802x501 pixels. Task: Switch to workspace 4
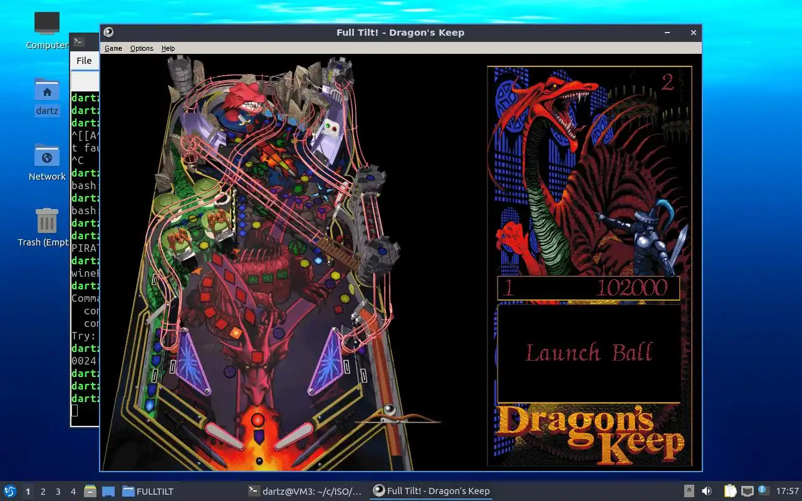click(x=73, y=492)
